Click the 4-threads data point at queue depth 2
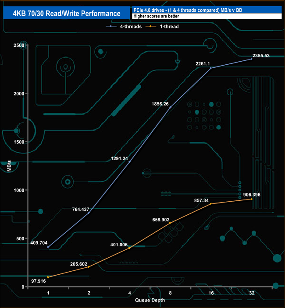 [89, 213]
